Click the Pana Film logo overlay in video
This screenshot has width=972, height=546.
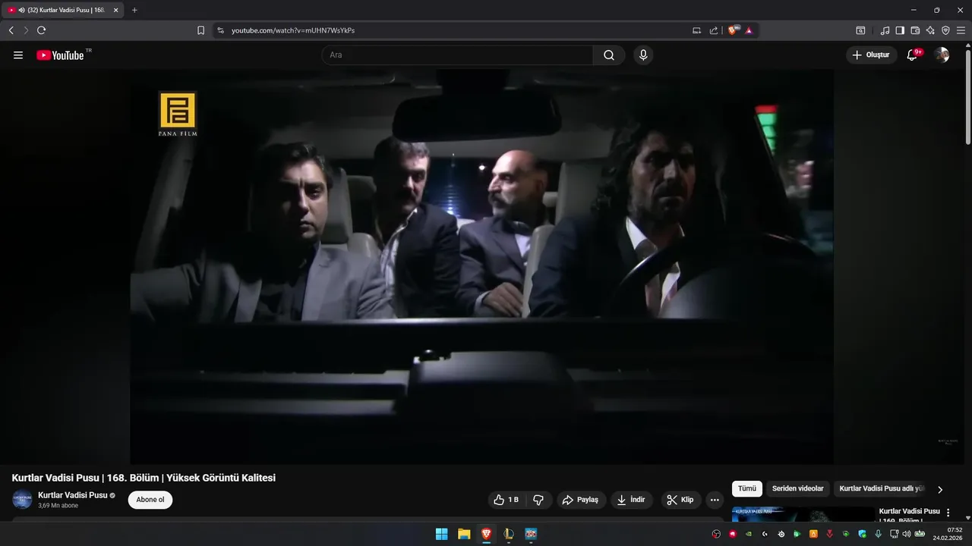tap(178, 114)
